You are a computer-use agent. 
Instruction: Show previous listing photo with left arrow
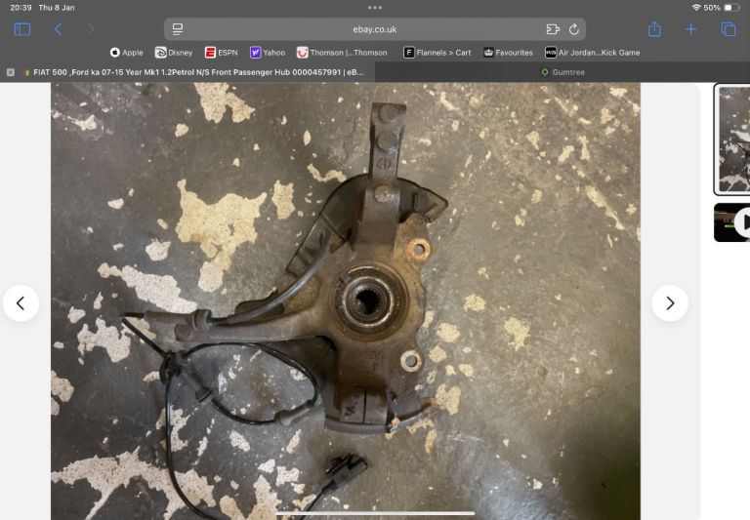(x=21, y=303)
